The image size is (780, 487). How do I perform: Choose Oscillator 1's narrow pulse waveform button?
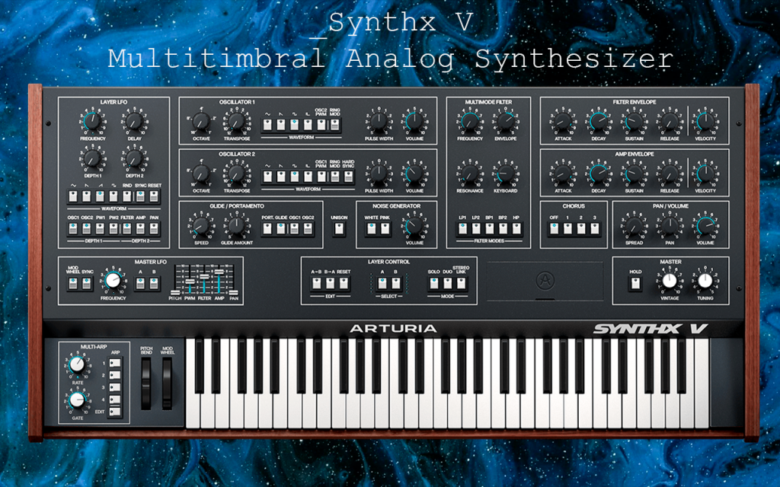[x=308, y=124]
